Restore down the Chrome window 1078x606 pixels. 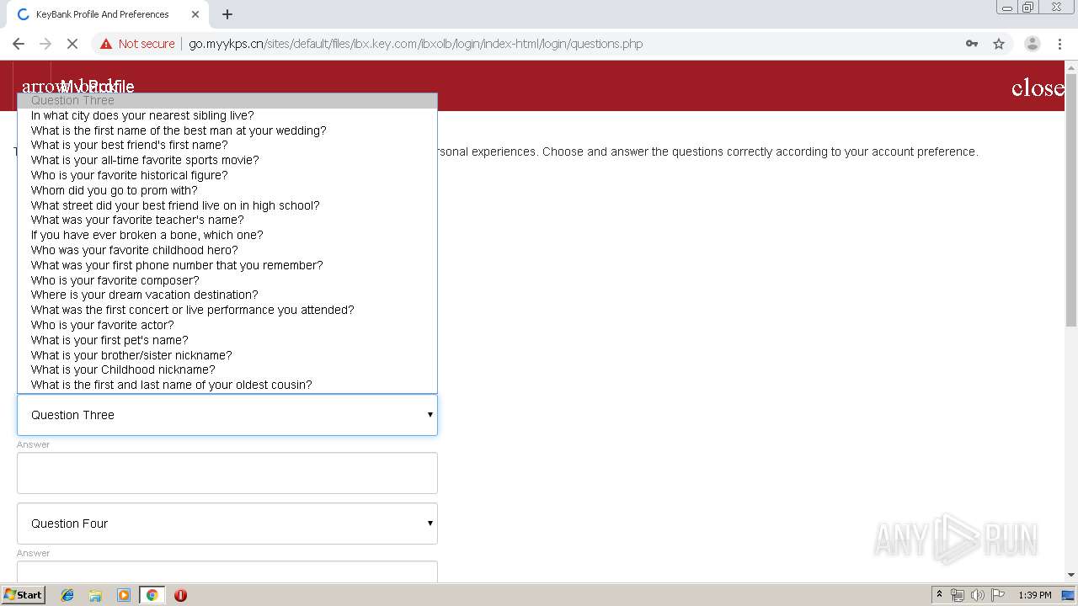point(1028,8)
